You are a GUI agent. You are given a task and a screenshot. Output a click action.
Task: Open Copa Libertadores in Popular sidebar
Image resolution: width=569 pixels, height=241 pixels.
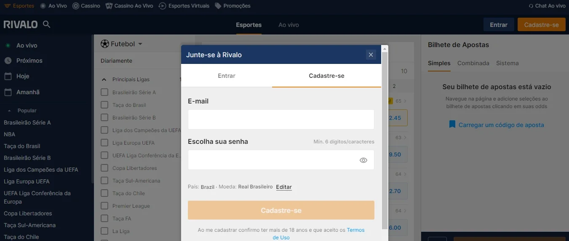tap(28, 213)
